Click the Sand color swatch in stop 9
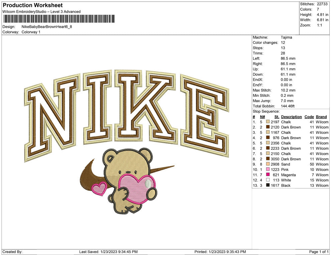Screen dimensions: 331x255 click(268, 164)
